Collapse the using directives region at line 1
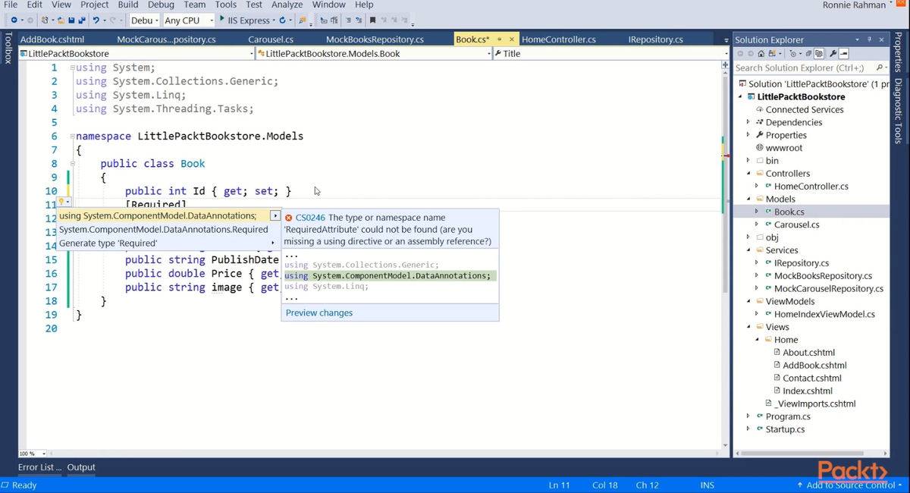Viewport: 910px width, 493px height. point(72,68)
